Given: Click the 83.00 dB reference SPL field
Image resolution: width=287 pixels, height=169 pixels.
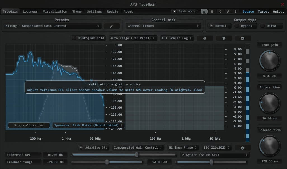Looking at the screenshot, I should click(55, 155).
